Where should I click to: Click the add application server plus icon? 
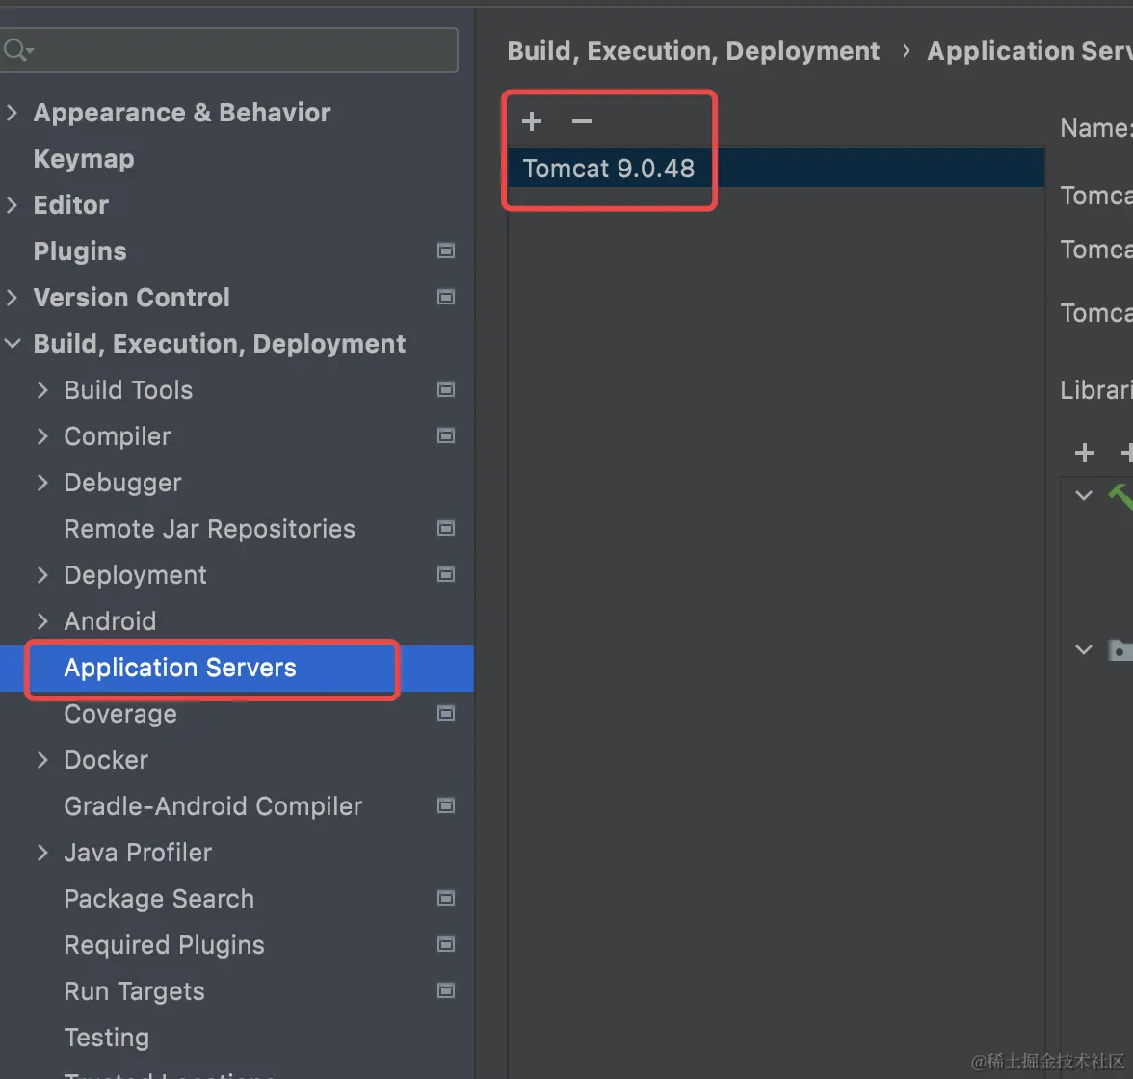[532, 121]
